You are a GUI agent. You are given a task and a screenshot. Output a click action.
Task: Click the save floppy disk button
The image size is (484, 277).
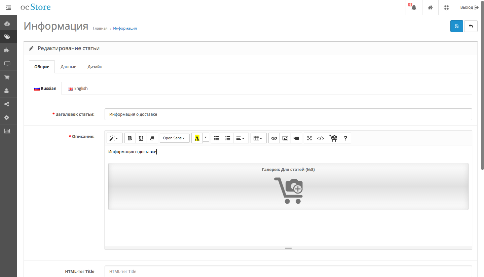[x=456, y=26]
